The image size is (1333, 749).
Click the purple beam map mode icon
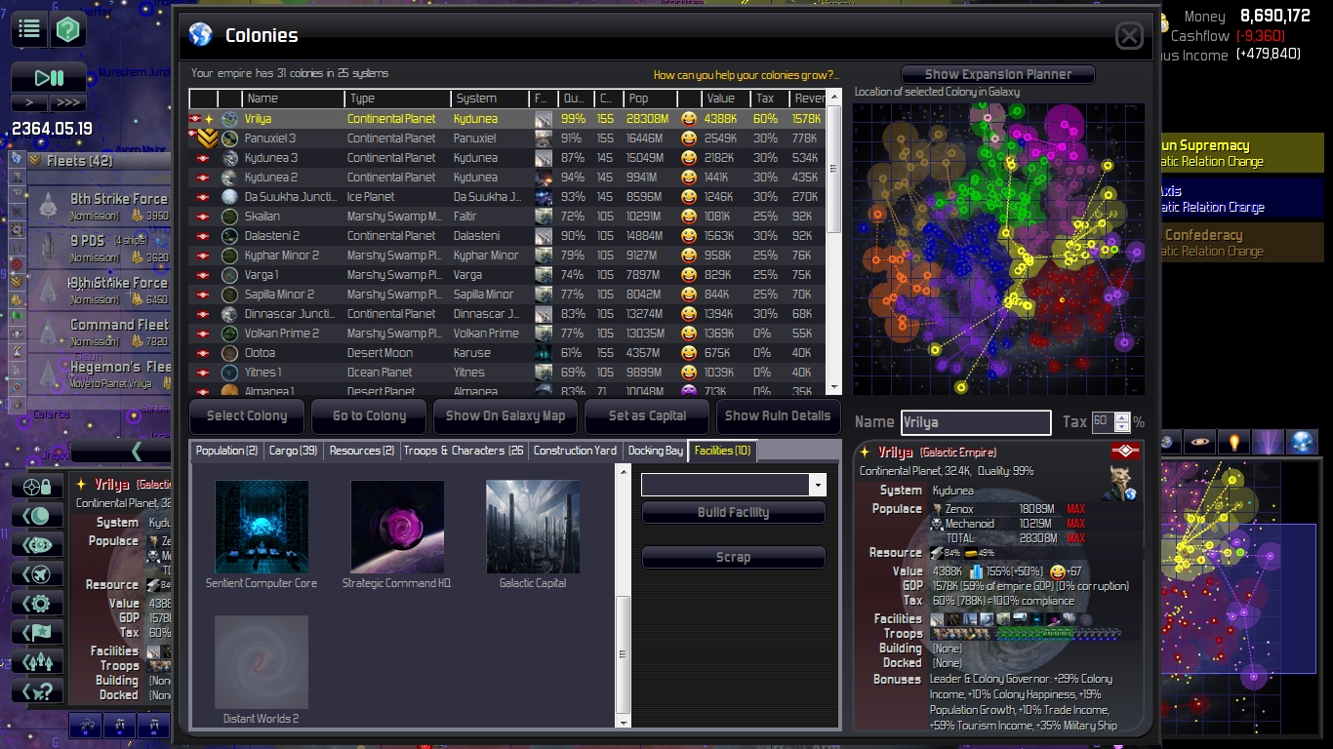click(1268, 442)
